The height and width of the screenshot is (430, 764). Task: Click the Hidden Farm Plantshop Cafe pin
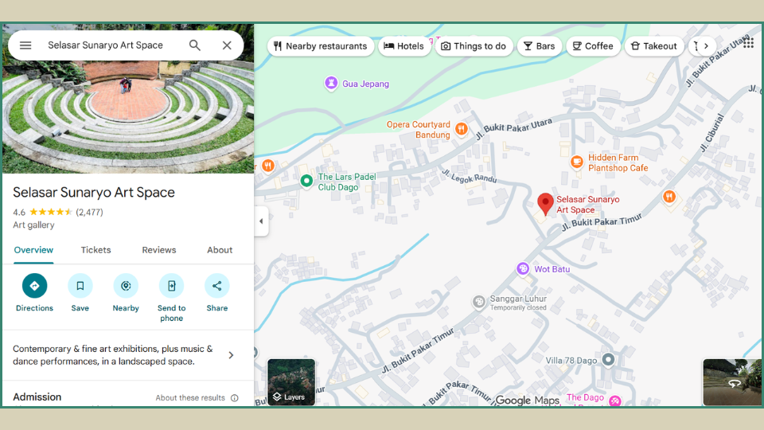pos(577,162)
